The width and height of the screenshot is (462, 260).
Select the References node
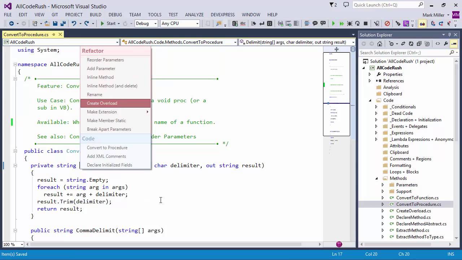[393, 81]
